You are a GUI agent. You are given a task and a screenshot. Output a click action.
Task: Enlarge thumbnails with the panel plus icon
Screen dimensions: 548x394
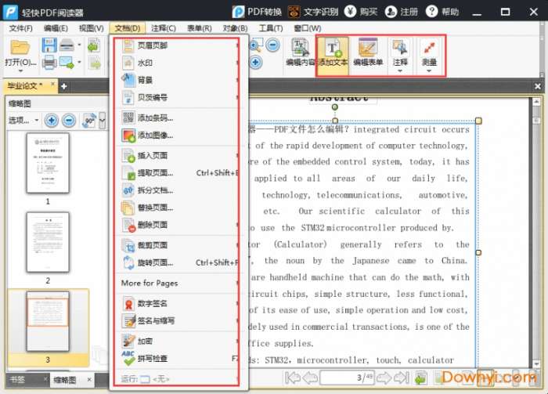(52, 121)
